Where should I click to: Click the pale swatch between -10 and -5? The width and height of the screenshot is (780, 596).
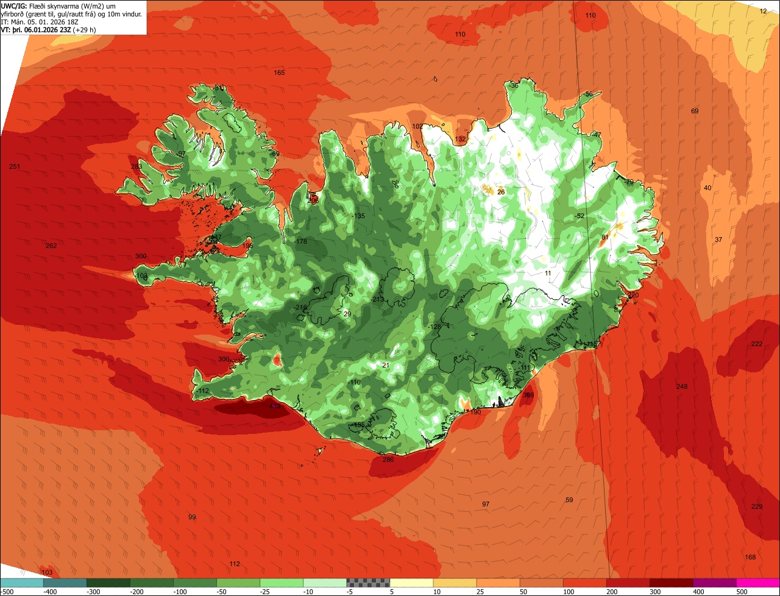click(x=325, y=583)
